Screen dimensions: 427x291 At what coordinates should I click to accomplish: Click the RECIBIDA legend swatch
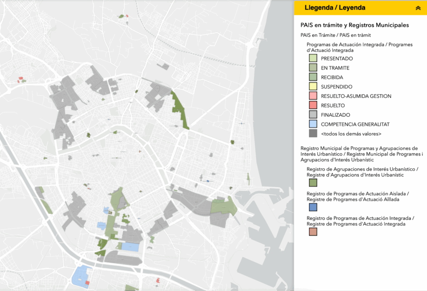point(313,77)
